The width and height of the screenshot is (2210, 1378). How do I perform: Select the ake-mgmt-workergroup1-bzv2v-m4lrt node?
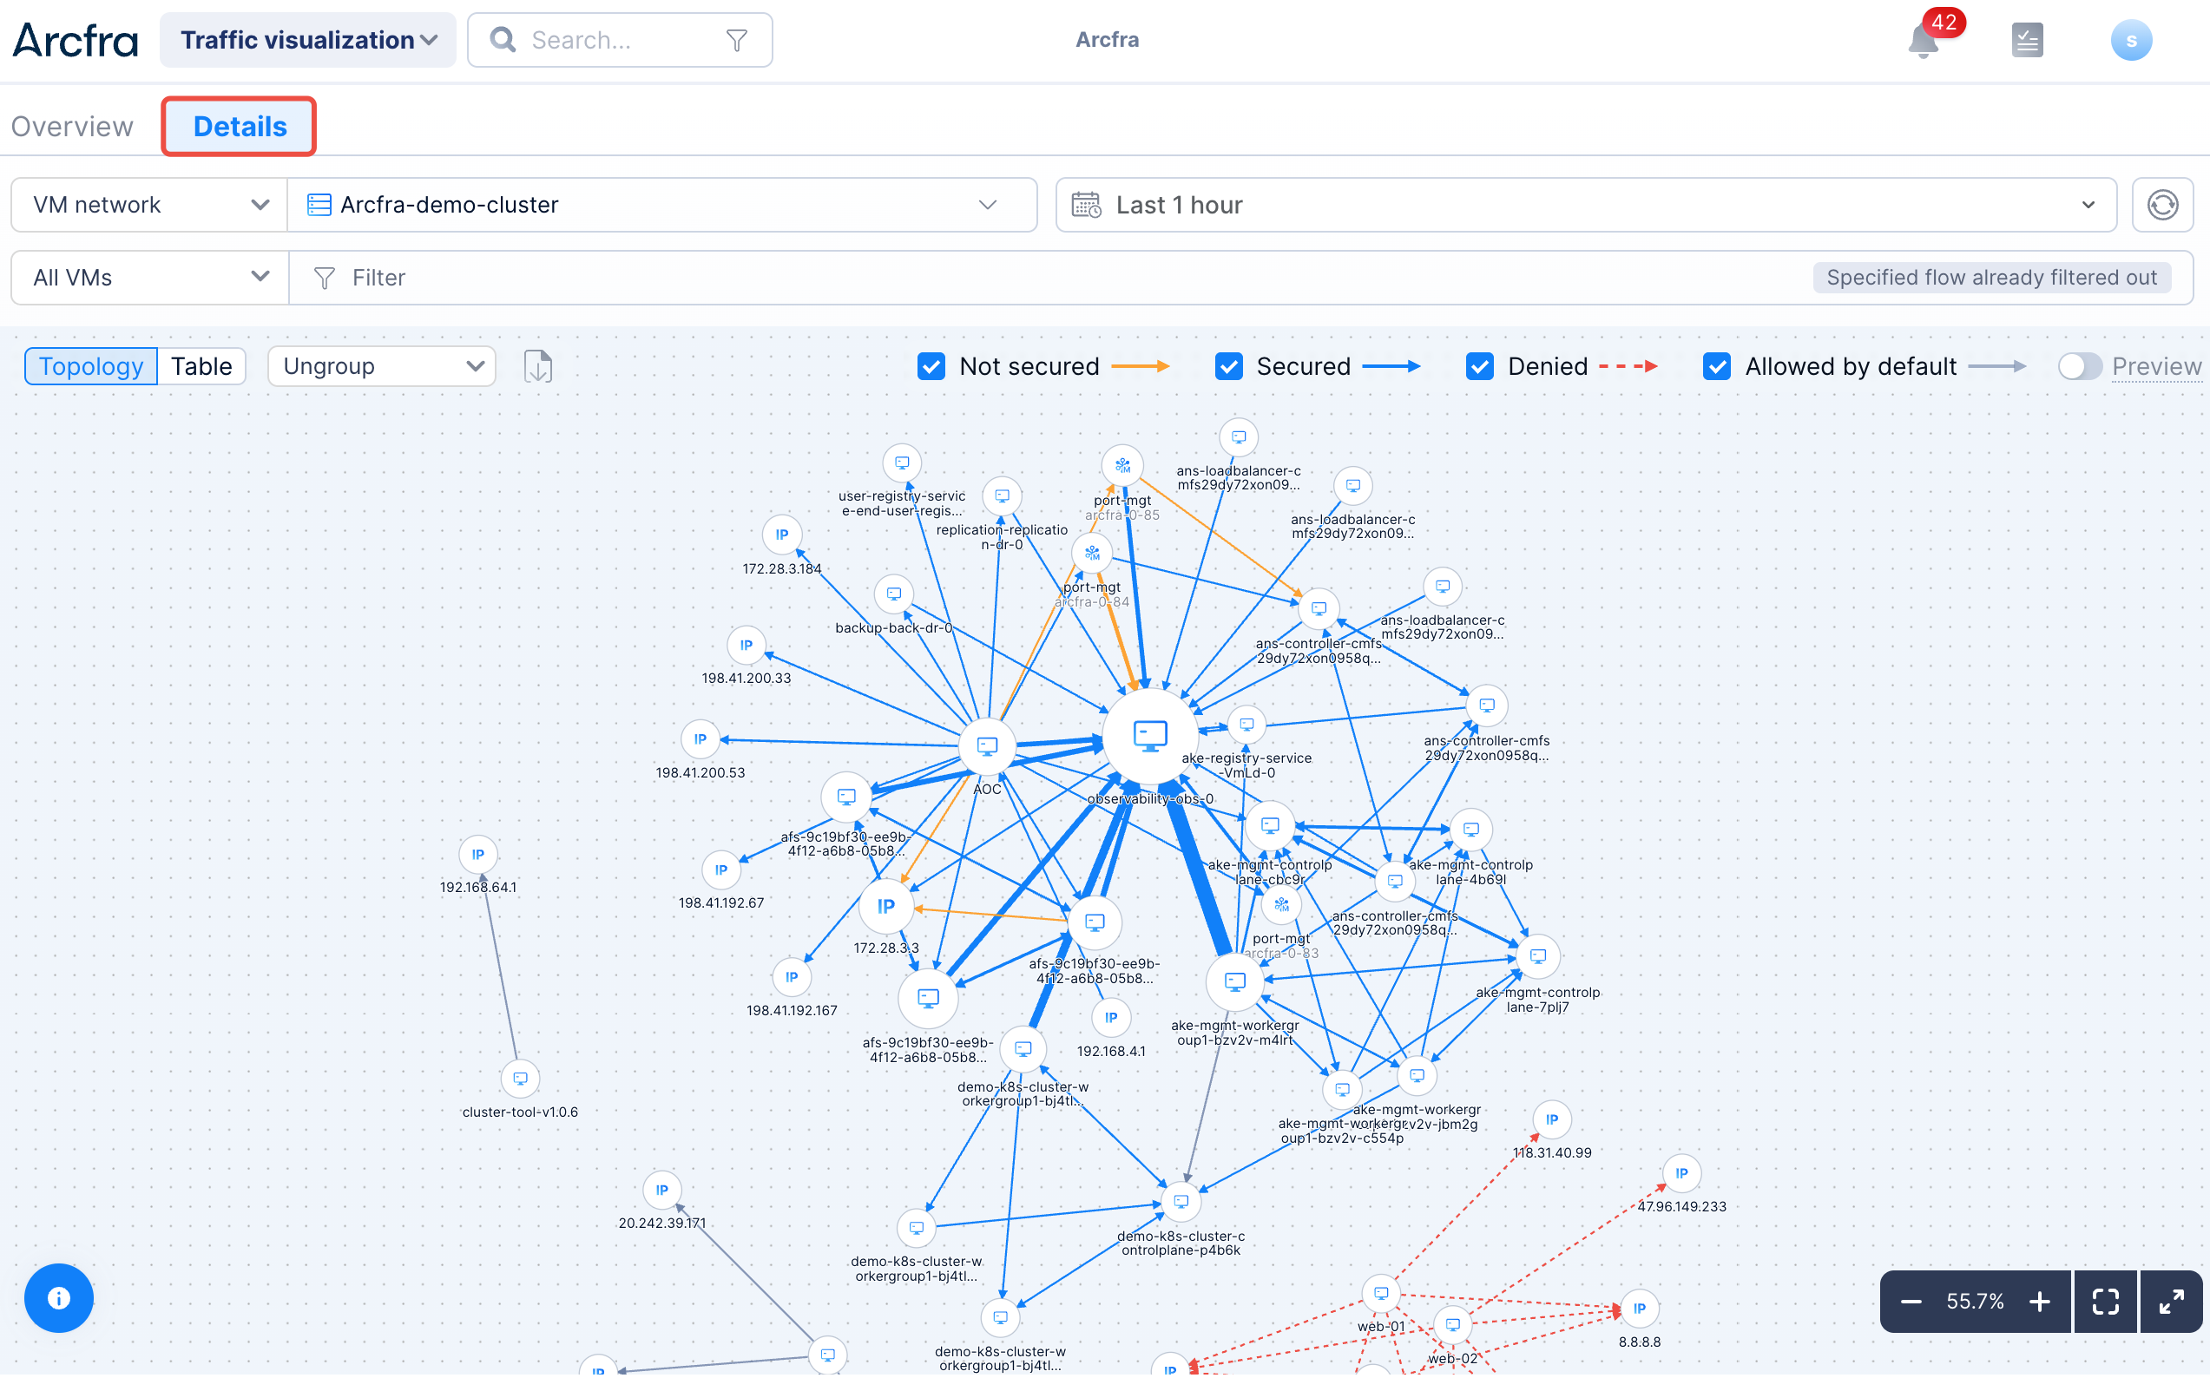1234,982
